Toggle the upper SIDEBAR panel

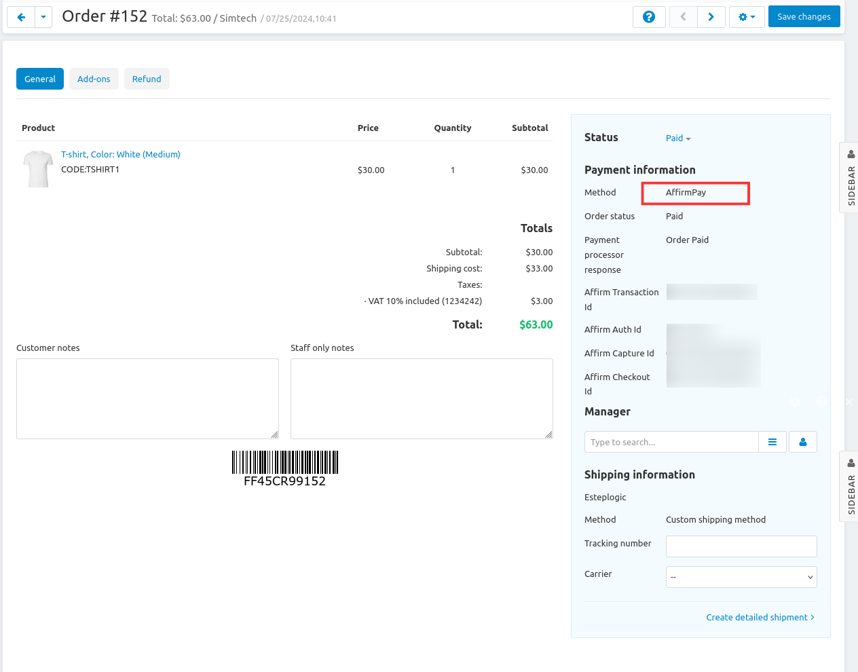851,183
